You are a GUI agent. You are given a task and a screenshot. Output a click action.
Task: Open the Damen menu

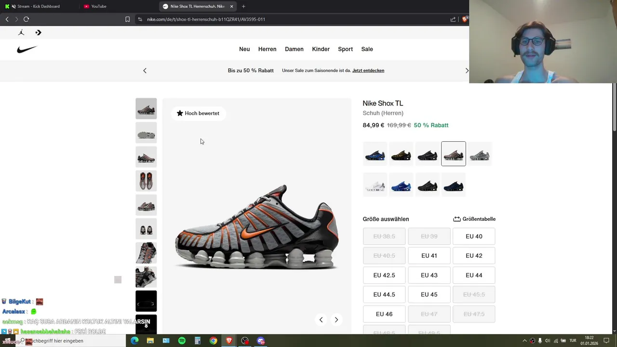point(294,49)
